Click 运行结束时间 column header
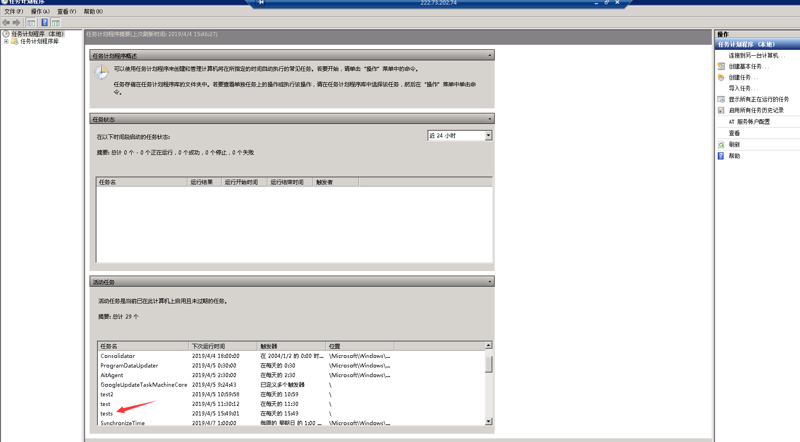 (290, 182)
